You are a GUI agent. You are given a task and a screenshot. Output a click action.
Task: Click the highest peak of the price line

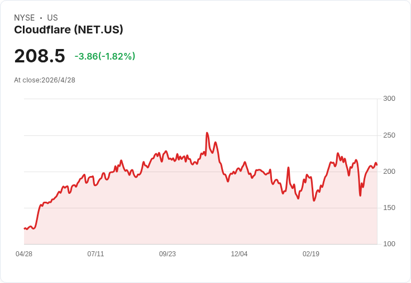coord(207,133)
